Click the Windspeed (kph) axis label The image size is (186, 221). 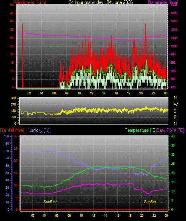(x=30, y=2)
